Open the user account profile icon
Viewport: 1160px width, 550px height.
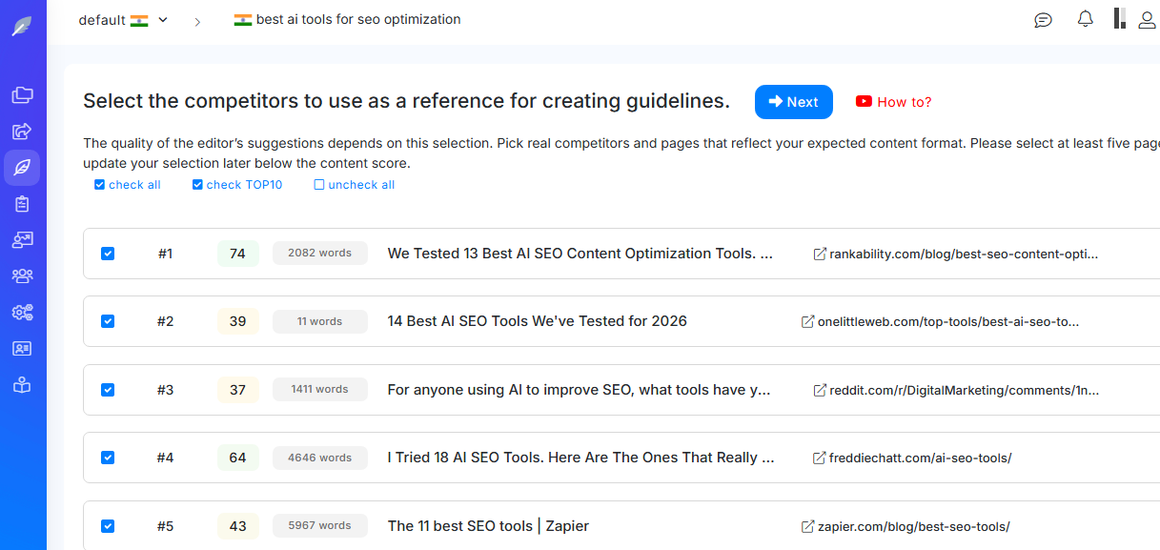pyautogui.click(x=1147, y=20)
